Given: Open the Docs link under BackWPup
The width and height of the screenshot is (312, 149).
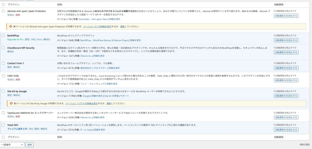Looking at the screenshot, I should (39, 40).
